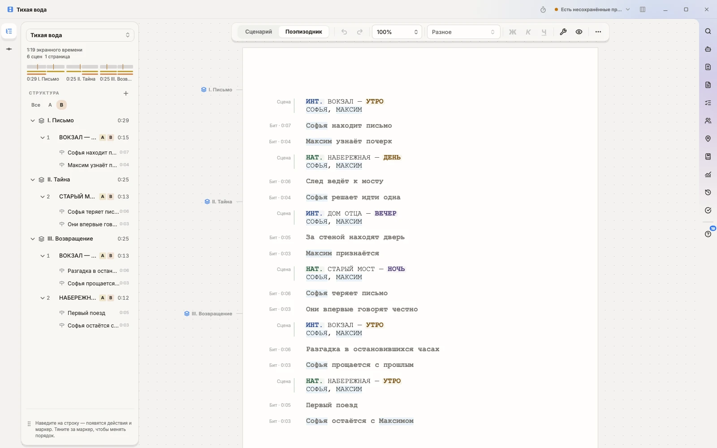The height and width of the screenshot is (448, 717).
Task: Open the 100% zoom dropdown
Action: [x=397, y=32]
